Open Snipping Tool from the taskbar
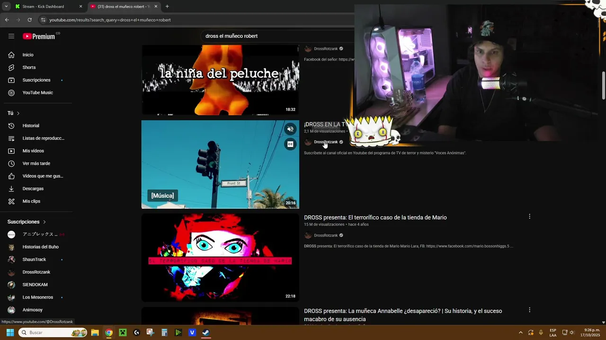Screen dimensions: 606x340 point(150,332)
